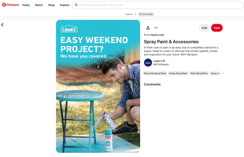Open the Shop menu item
Image resolution: width=244 pixels, height=157 pixels.
pos(51,5)
